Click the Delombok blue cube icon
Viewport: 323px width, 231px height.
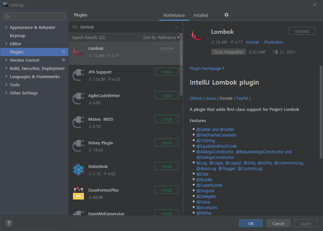pos(78,169)
